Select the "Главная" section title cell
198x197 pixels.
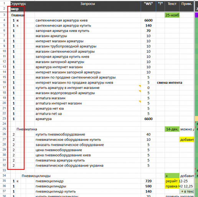pyautogui.click(x=18, y=15)
